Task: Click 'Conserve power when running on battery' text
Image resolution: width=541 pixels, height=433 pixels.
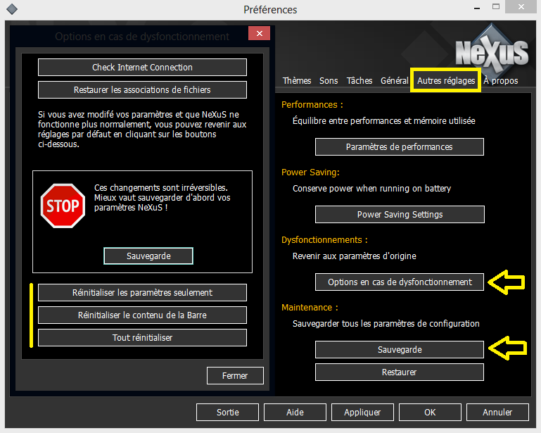Action: point(372,189)
